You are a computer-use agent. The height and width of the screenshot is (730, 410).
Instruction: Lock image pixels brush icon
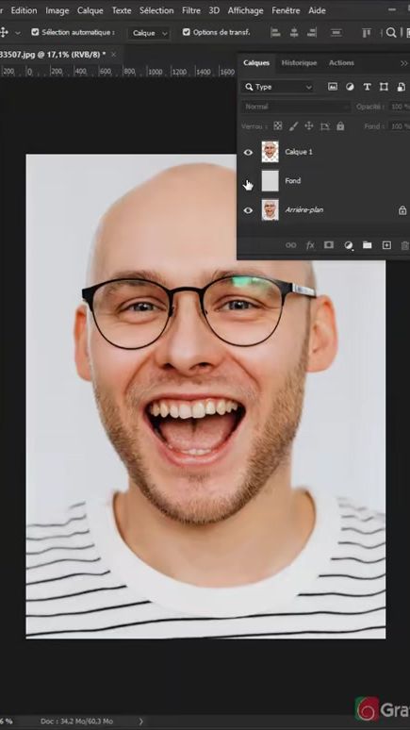(x=294, y=125)
